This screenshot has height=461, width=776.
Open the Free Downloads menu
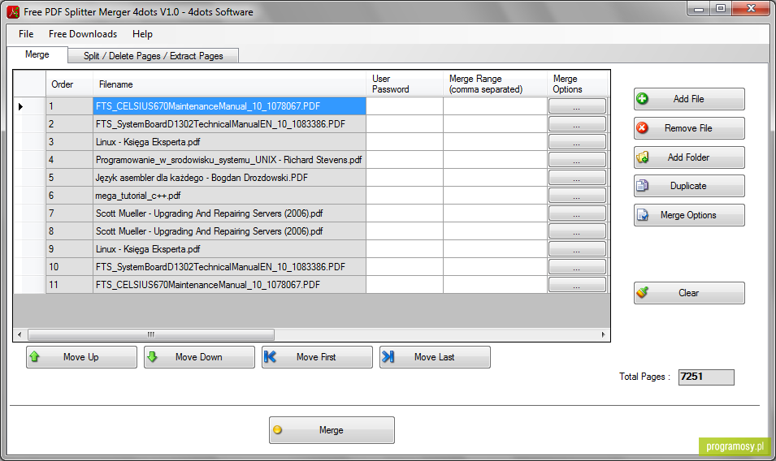83,34
